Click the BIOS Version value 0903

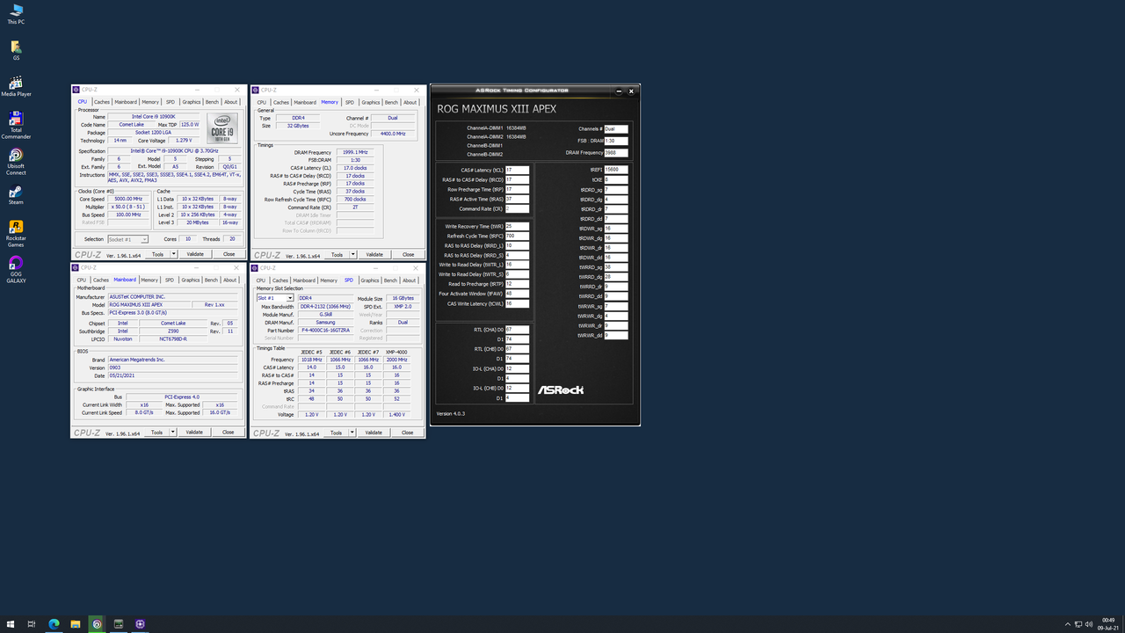pos(173,367)
